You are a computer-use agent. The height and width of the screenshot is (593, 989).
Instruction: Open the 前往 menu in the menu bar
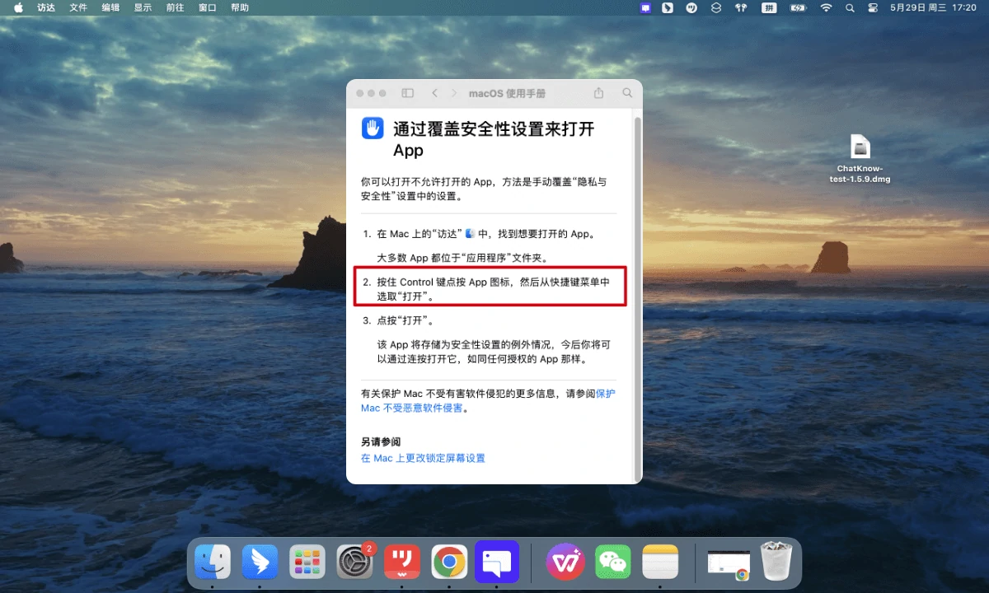pyautogui.click(x=175, y=7)
